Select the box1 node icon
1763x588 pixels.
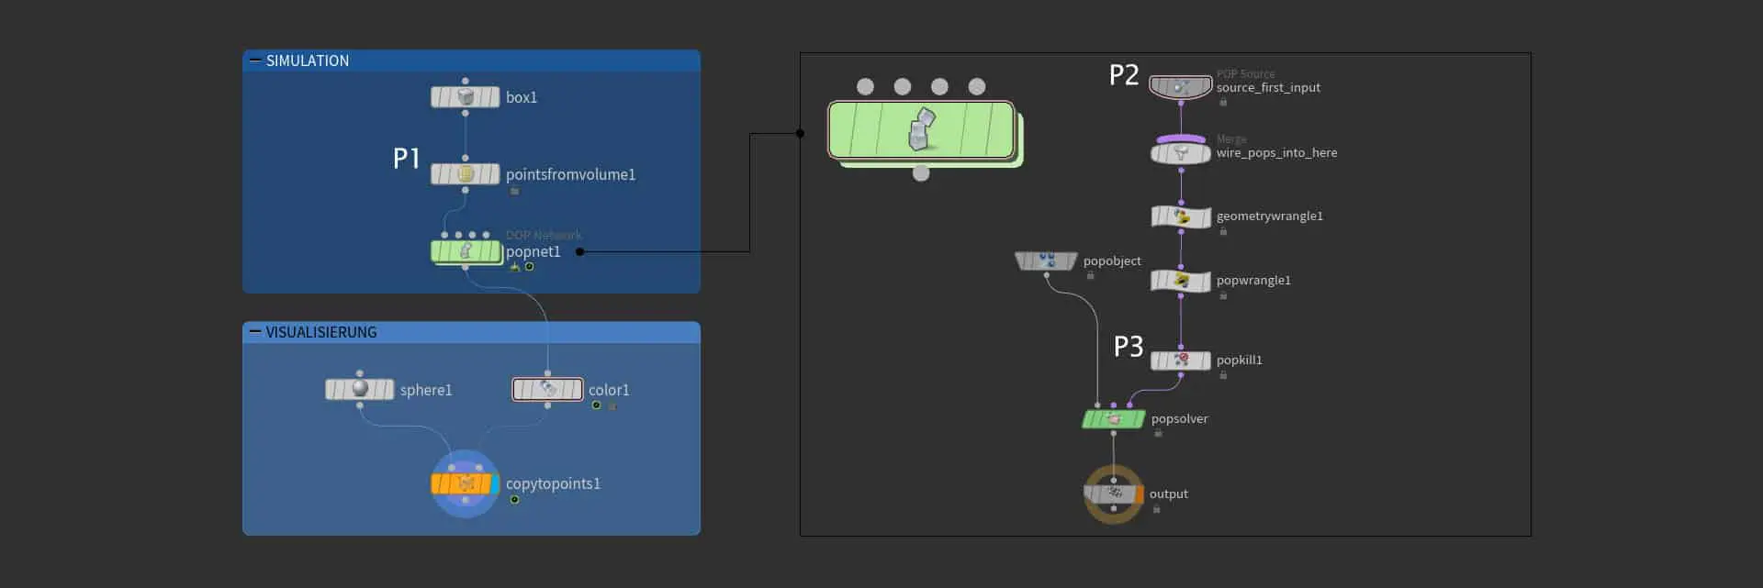point(466,97)
